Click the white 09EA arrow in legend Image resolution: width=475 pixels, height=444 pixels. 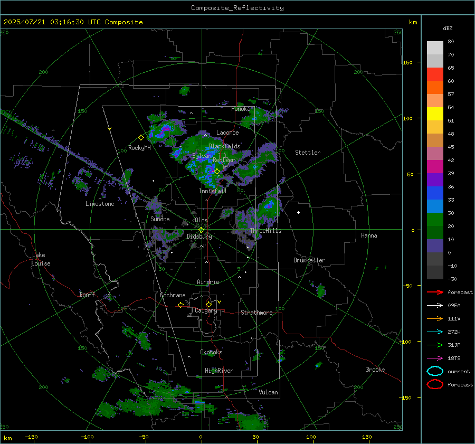(x=435, y=305)
